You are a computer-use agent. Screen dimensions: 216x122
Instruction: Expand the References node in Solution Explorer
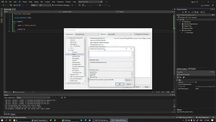tap(180, 22)
